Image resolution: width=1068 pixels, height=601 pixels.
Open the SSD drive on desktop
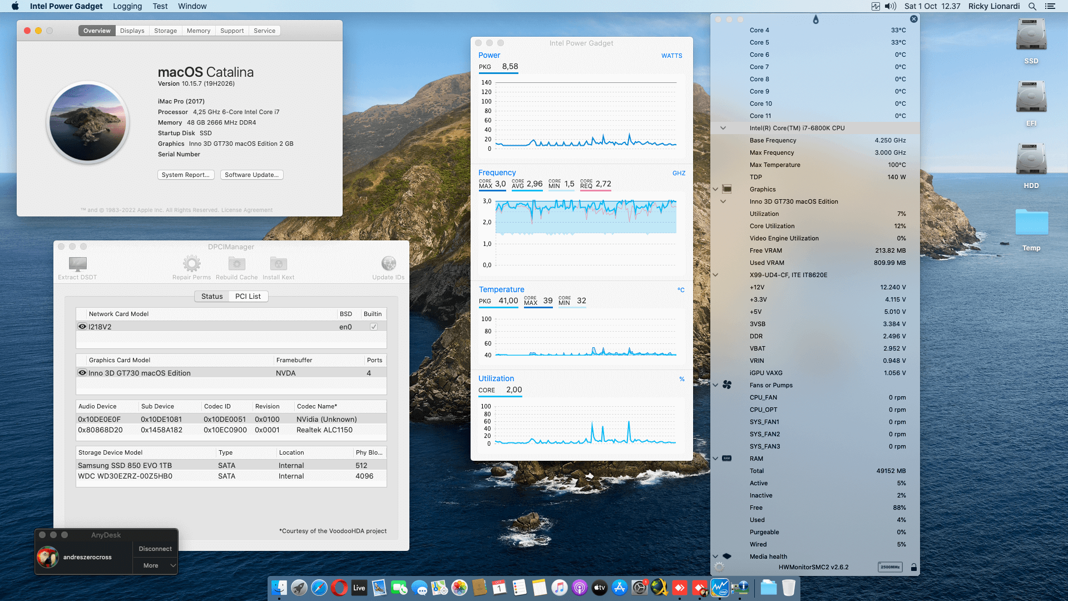point(1031,36)
